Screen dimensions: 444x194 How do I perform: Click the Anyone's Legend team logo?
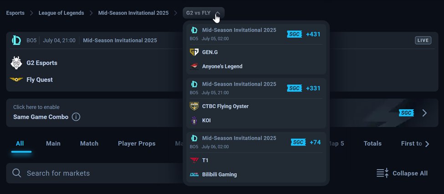click(x=194, y=66)
